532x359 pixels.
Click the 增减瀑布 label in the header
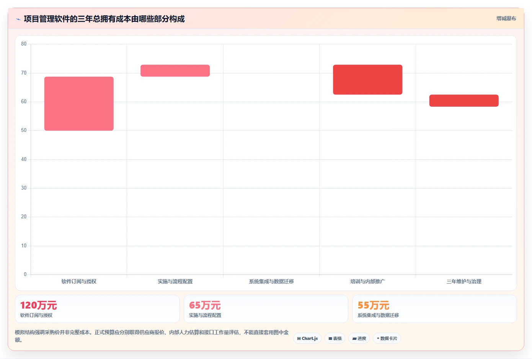[506, 18]
